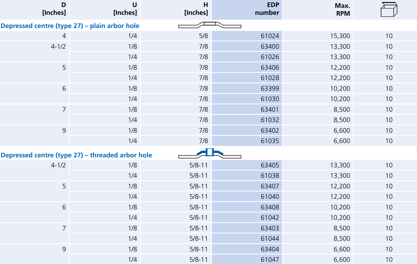Select EDP number 61047
Screen dimensions: 417x264
point(270,260)
